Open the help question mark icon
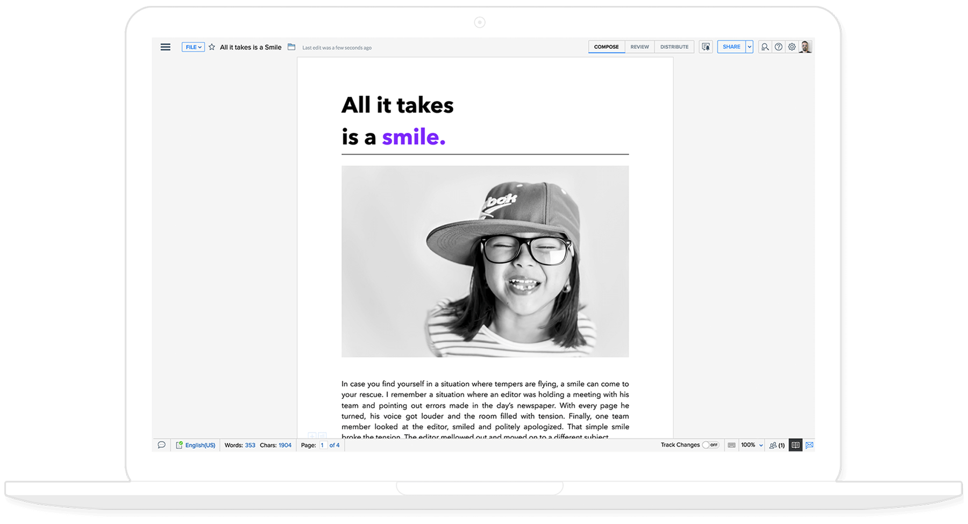 tap(778, 47)
